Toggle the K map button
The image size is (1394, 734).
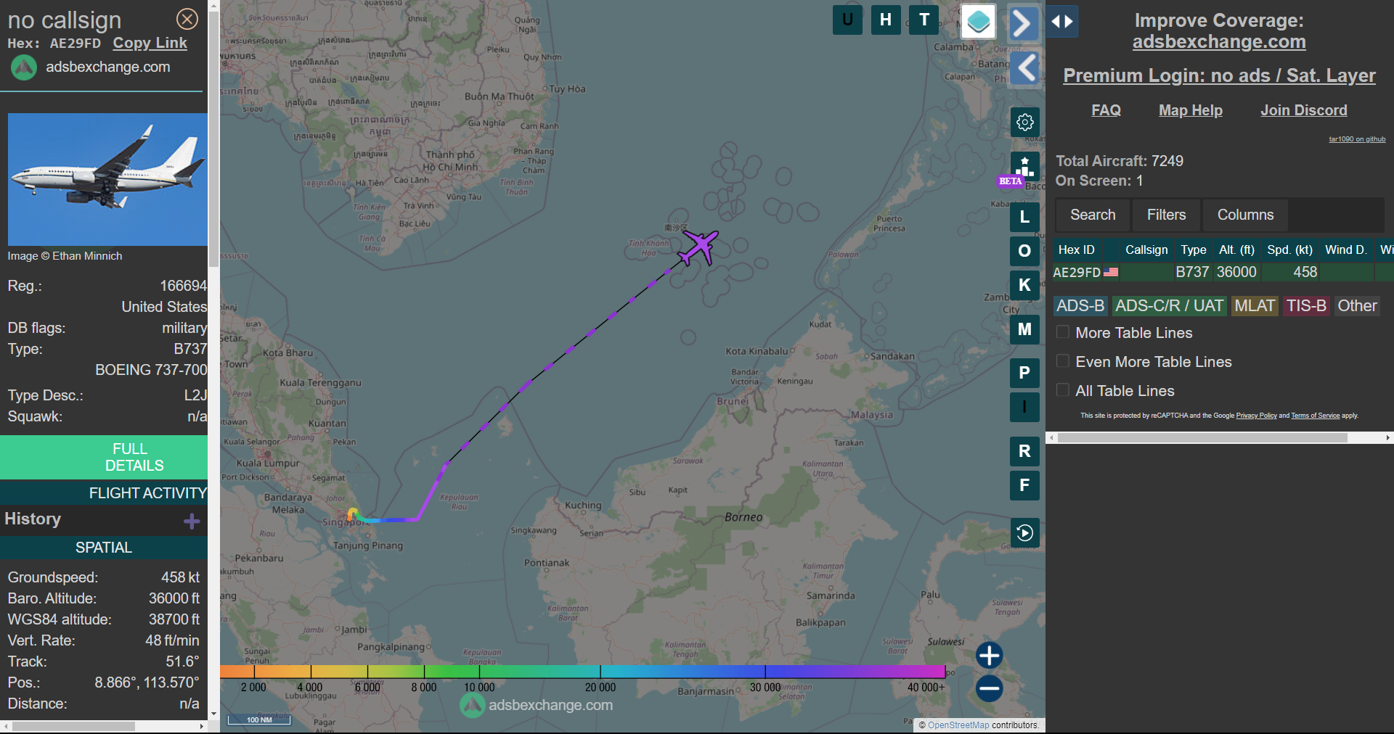(1024, 285)
